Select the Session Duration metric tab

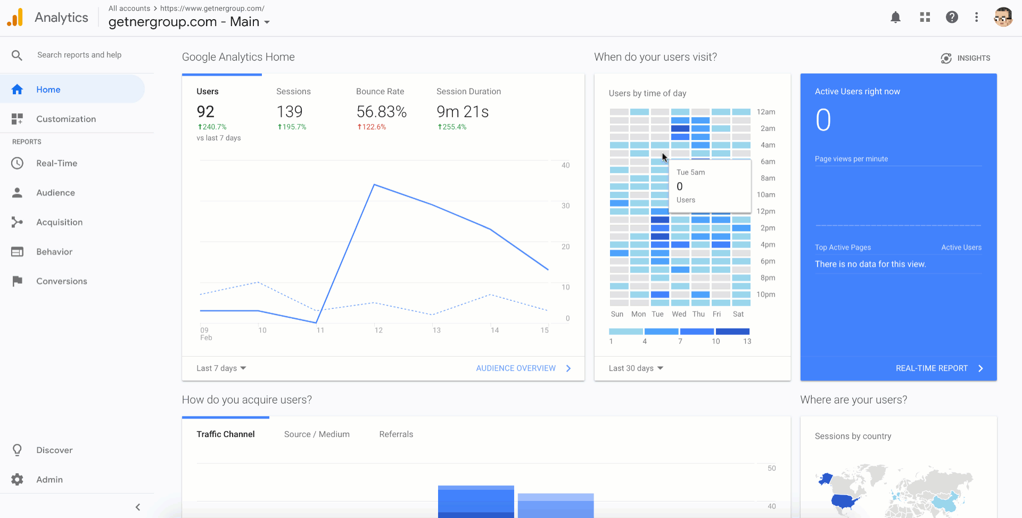coord(468,109)
